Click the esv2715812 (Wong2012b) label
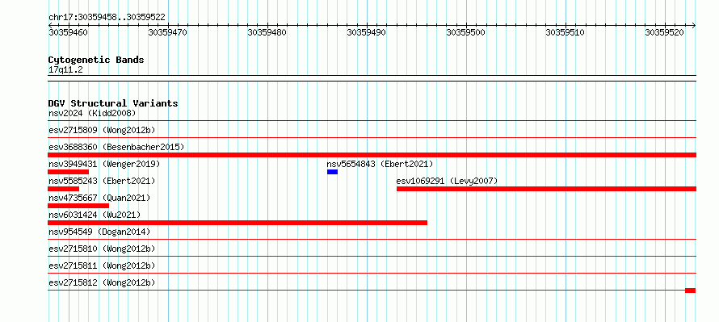 [102, 282]
